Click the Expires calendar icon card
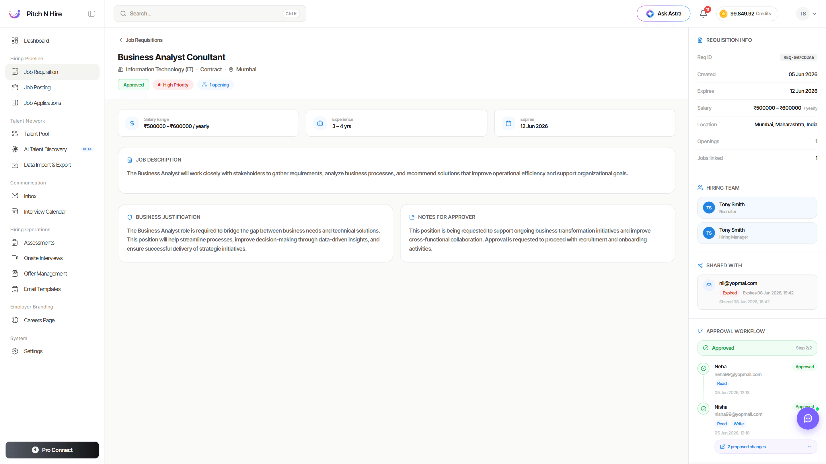Viewport: 826px width, 464px height. (x=509, y=123)
